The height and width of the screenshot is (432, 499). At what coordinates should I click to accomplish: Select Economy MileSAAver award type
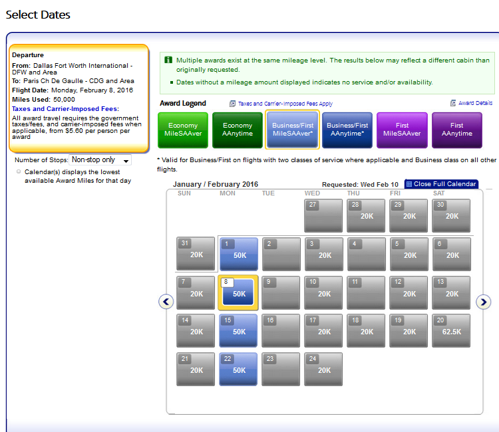[183, 130]
